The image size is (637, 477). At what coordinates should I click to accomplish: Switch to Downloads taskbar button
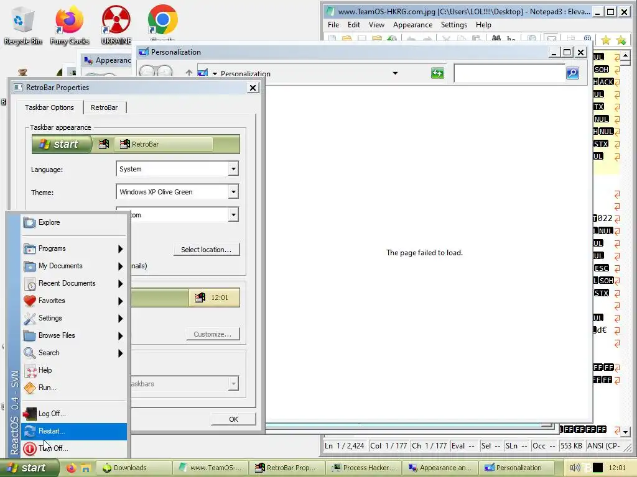(x=133, y=468)
